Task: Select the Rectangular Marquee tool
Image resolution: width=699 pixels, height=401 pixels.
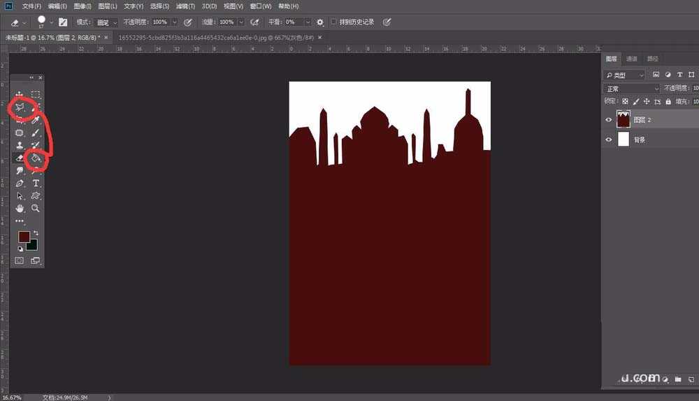Action: coord(36,94)
